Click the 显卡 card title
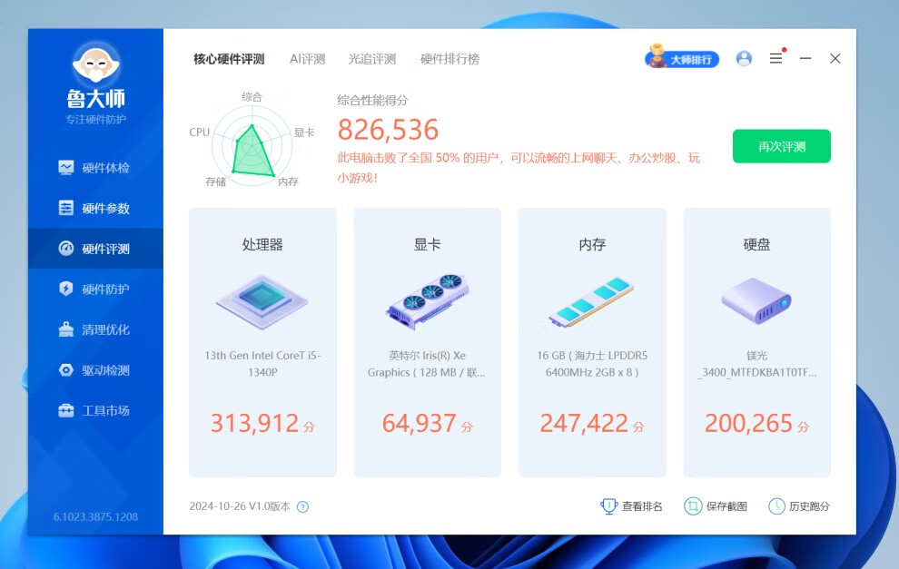 click(x=427, y=245)
